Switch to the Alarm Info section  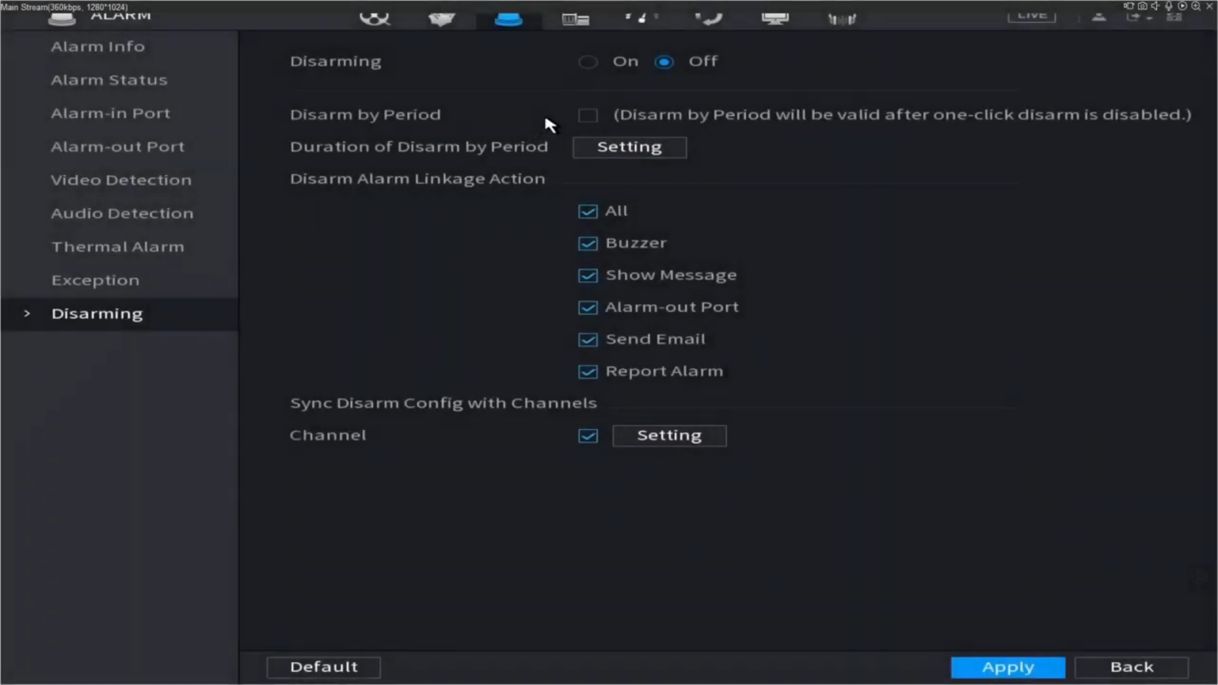click(x=98, y=46)
